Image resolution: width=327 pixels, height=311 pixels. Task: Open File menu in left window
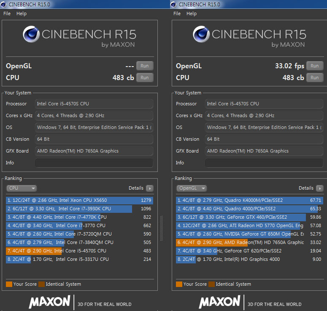pos(7,13)
